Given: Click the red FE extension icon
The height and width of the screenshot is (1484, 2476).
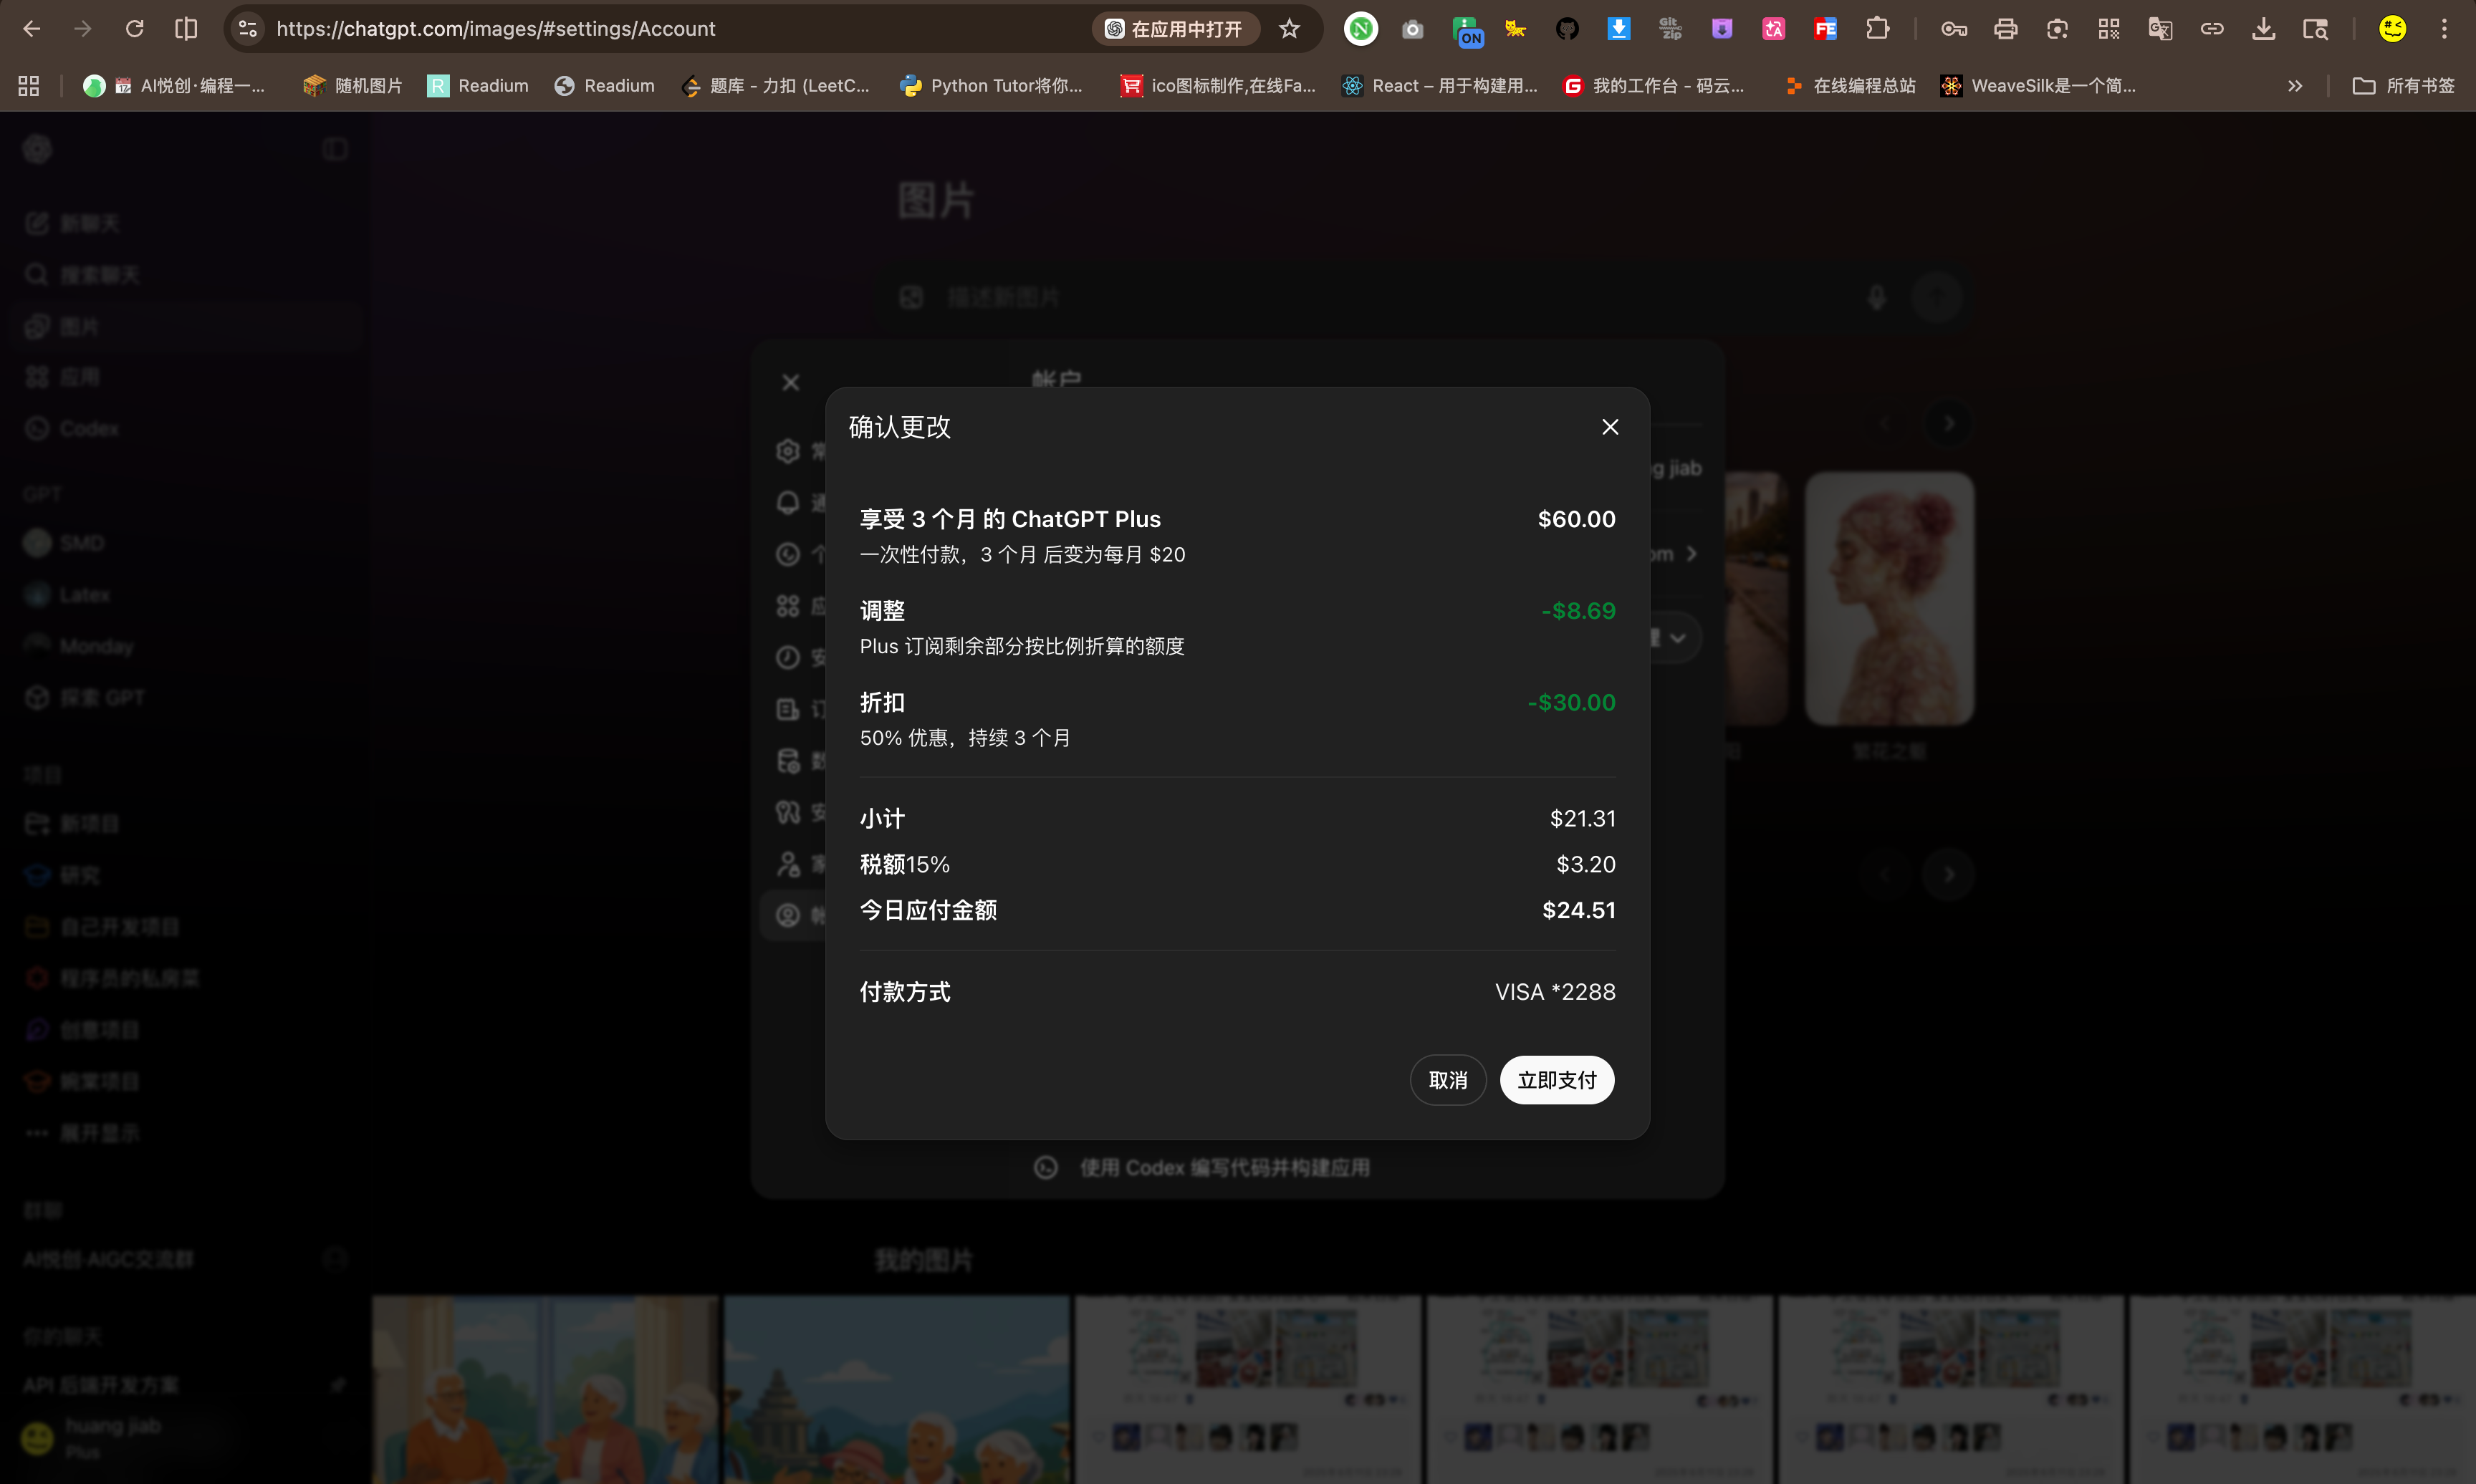Looking at the screenshot, I should (1825, 29).
